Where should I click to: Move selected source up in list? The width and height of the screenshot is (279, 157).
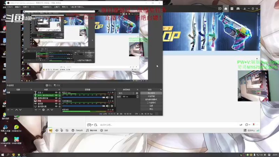[x=48, y=110]
